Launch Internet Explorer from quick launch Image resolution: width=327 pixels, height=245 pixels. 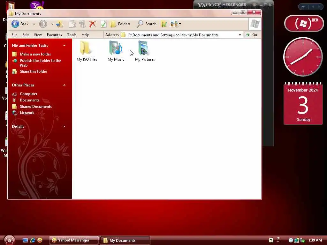(x=33, y=241)
